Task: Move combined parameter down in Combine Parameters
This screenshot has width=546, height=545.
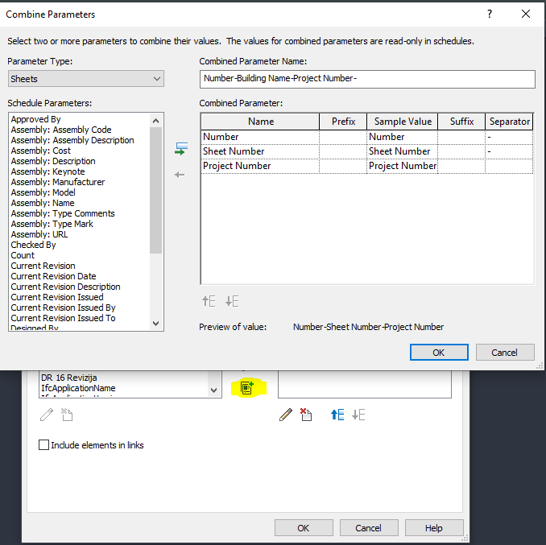Action: [232, 301]
